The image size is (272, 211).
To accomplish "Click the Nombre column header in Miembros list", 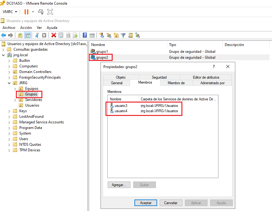I will (123, 99).
